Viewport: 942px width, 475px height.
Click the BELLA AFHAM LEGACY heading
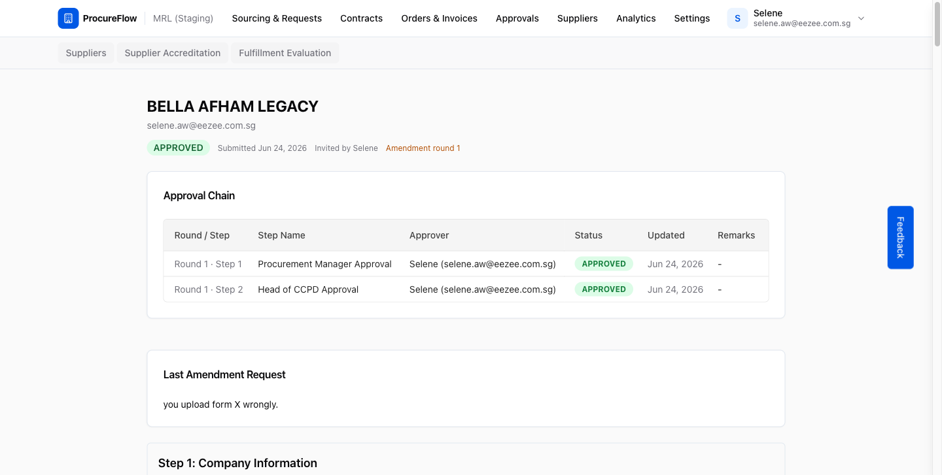click(x=233, y=106)
